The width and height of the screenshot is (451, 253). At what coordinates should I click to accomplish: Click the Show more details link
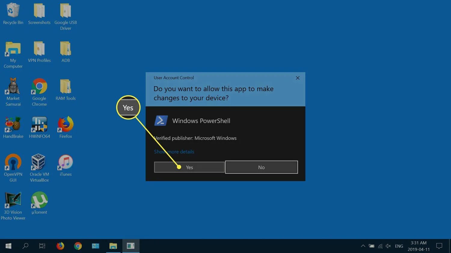click(174, 152)
